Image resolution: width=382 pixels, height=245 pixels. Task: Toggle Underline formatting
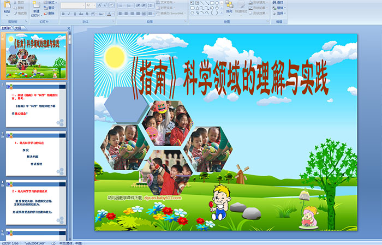75,14
